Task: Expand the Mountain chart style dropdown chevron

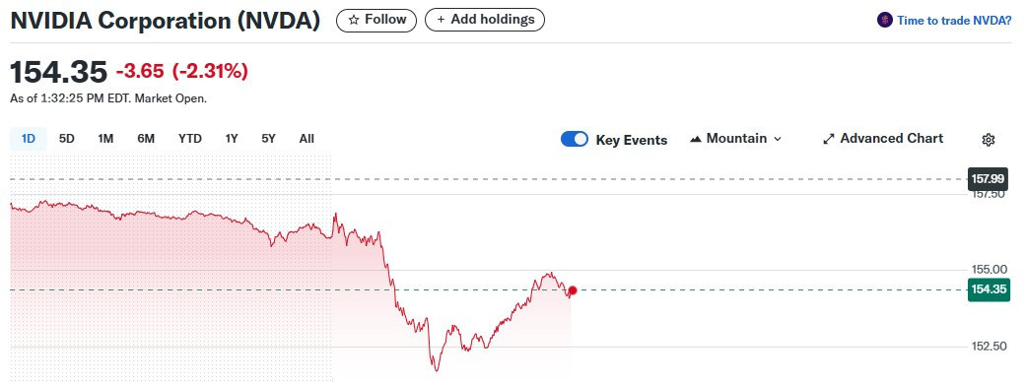Action: pyautogui.click(x=778, y=139)
